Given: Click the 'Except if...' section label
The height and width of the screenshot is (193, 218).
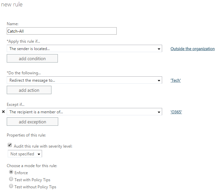Looking at the screenshot, I should pos(15,105).
